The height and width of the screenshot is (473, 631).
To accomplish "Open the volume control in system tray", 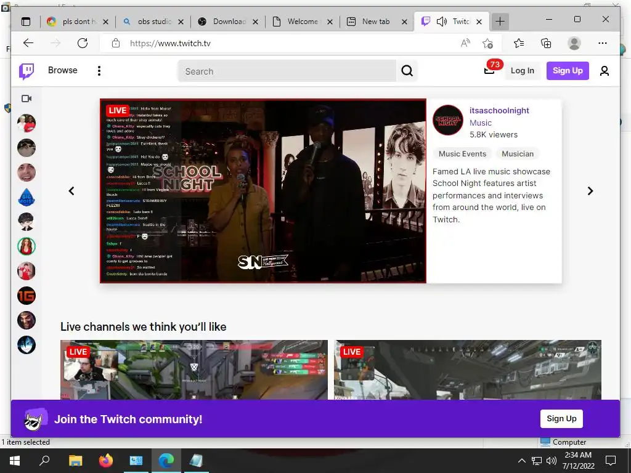I will click(x=552, y=461).
